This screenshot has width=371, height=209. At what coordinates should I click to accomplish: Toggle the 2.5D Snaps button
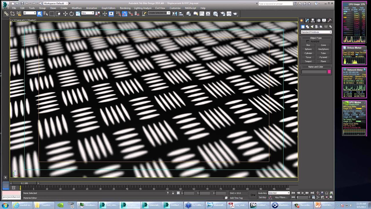(x=119, y=14)
